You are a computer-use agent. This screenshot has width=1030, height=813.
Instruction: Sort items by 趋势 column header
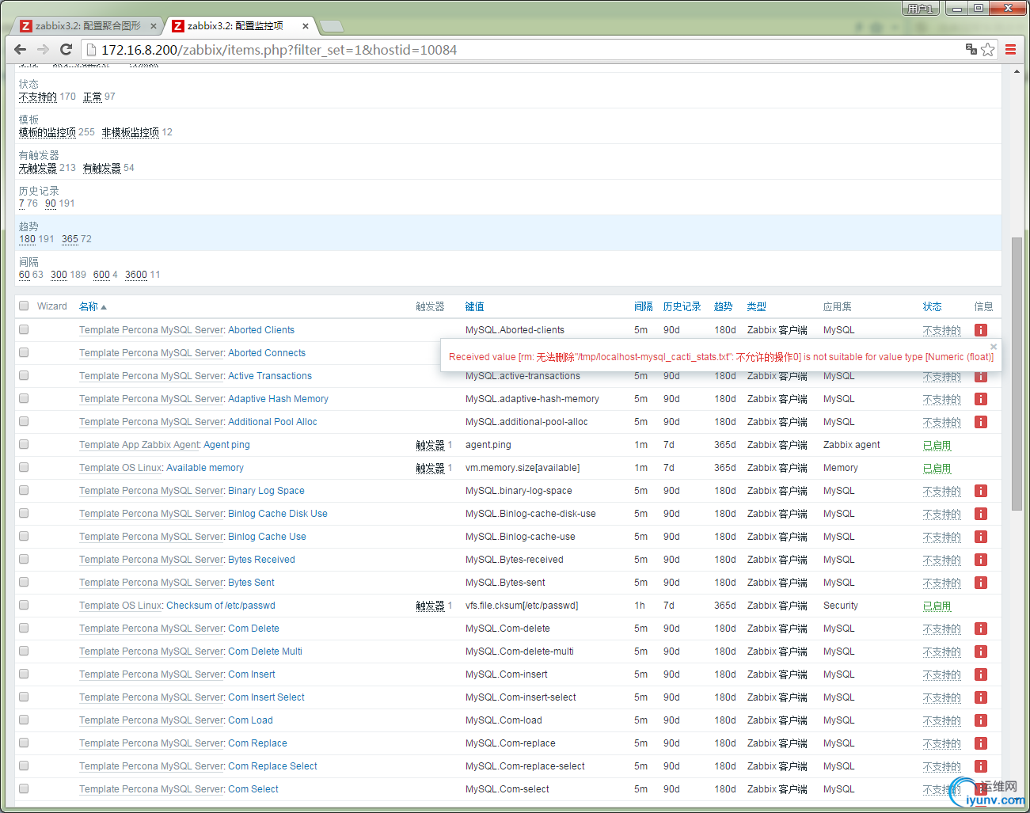pos(723,306)
